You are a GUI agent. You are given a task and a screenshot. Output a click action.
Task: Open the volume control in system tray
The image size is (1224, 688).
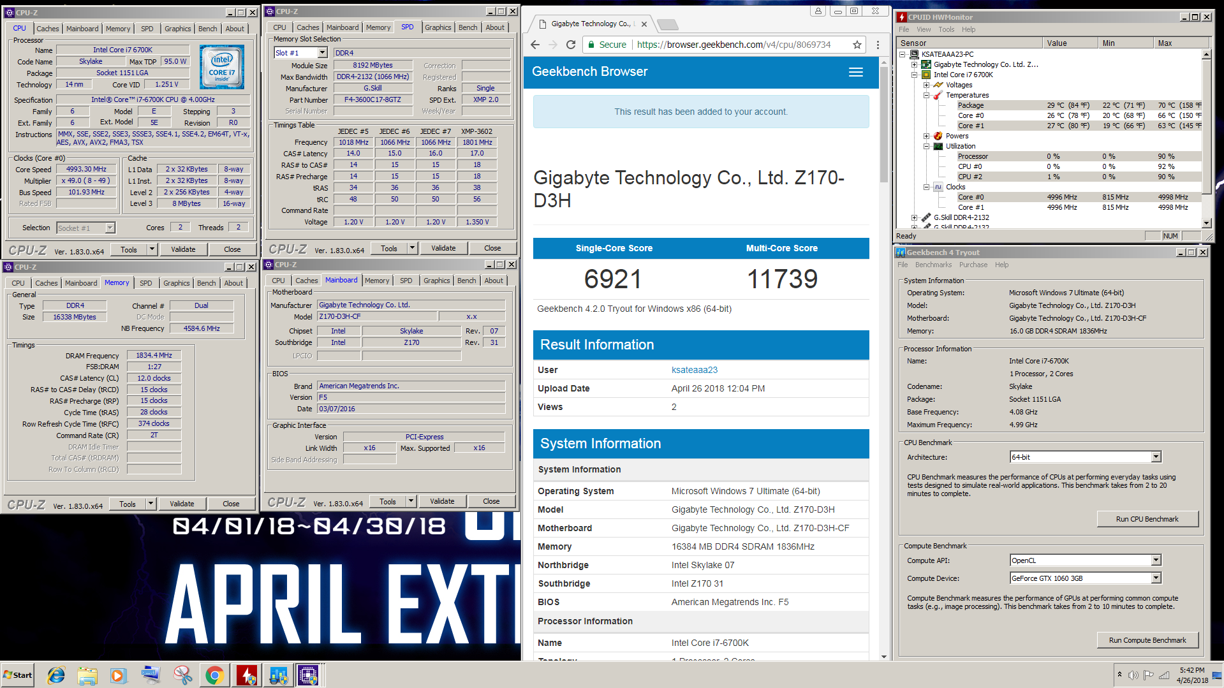(x=1133, y=675)
